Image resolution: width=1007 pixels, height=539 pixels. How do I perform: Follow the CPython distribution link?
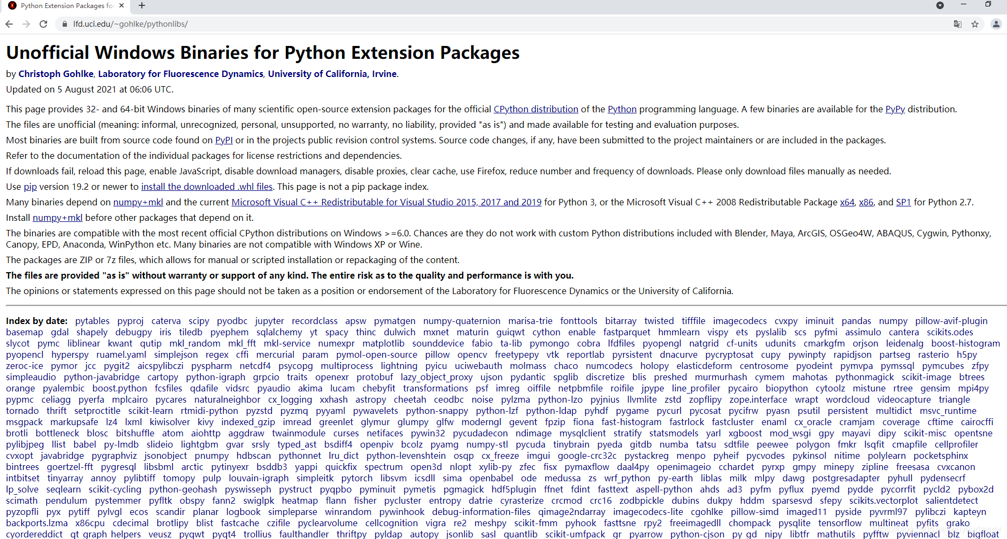(x=536, y=109)
